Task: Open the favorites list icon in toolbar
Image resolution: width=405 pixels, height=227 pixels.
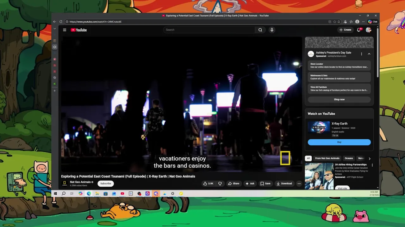Action: click(351, 22)
